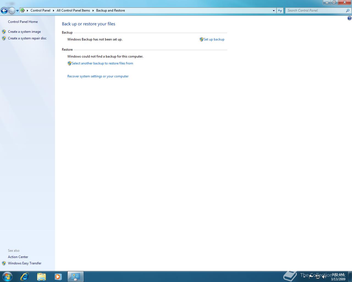Go back using the Back arrow
Screen dimensions: 352x282
tap(4, 11)
